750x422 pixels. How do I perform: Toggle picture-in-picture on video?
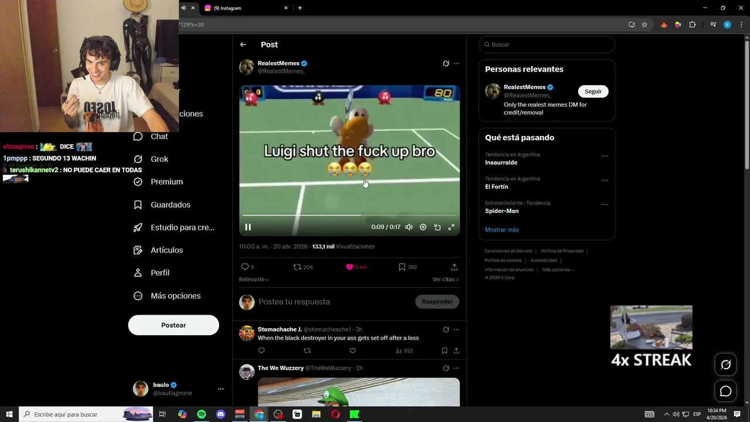(437, 227)
